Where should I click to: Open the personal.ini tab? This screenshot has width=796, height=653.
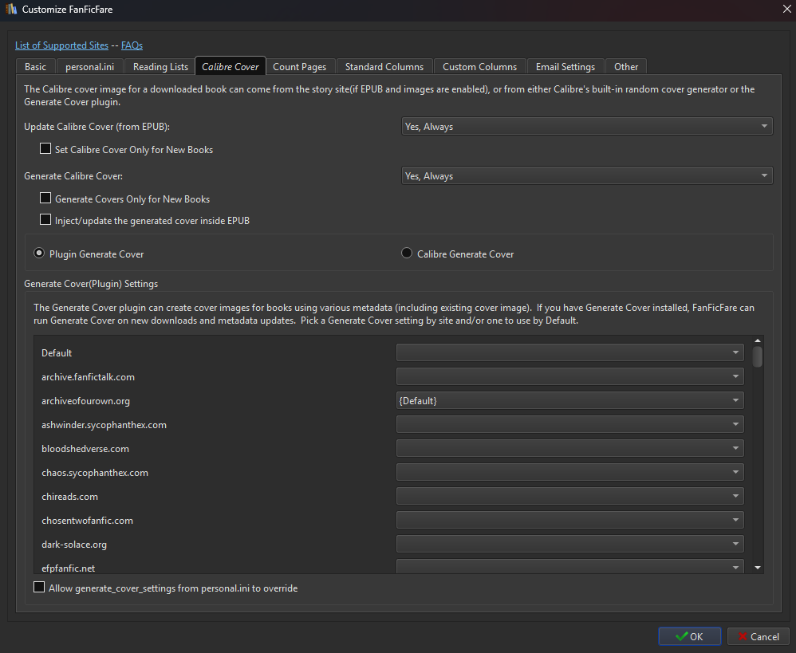pos(89,67)
